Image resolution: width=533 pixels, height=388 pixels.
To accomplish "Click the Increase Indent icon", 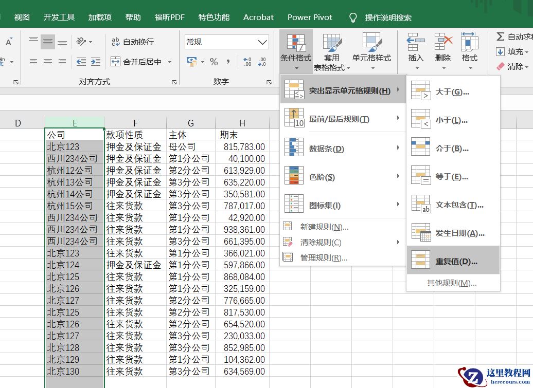I will (x=95, y=62).
